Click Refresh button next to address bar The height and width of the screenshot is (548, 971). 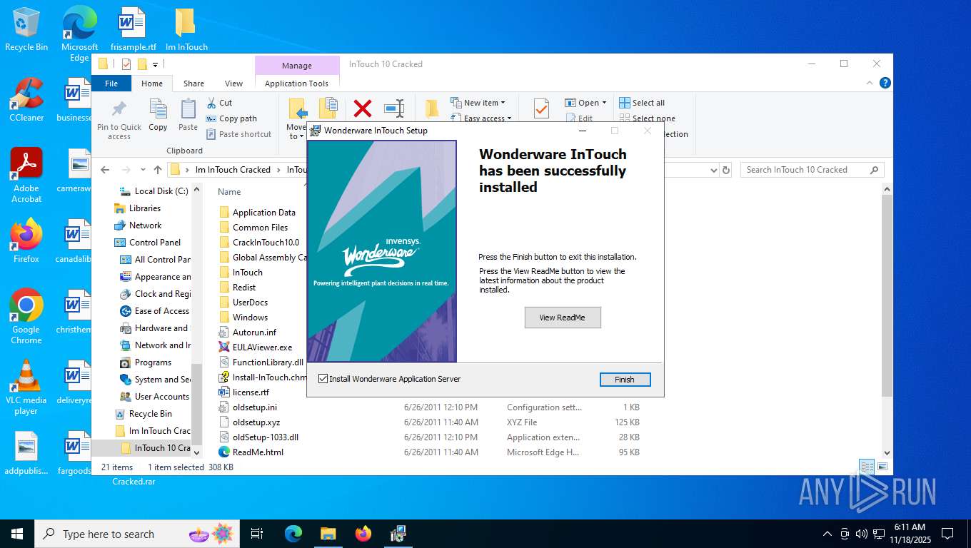727,170
